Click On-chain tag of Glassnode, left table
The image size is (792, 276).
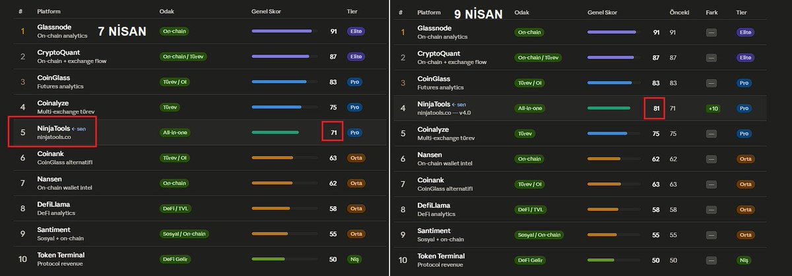pyautogui.click(x=174, y=31)
